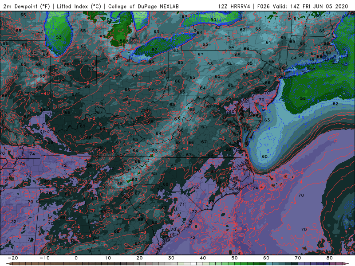Image resolution: width=355 pixels, height=266 pixels.
Task: Click the 71 dewpoint value in South Carolina
Action: pos(182,204)
